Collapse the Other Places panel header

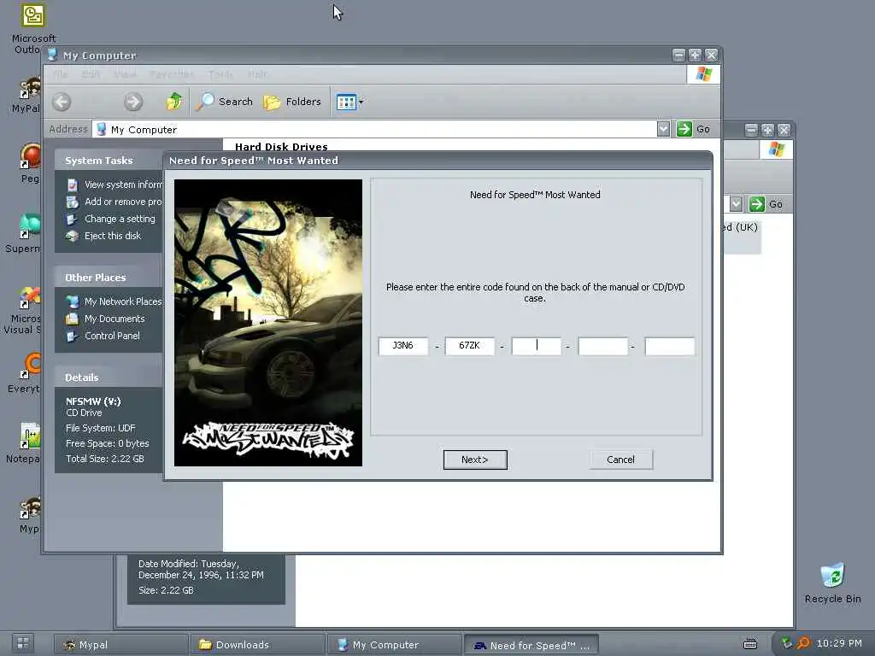(x=109, y=278)
